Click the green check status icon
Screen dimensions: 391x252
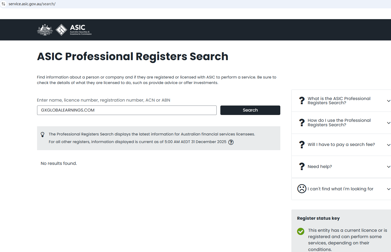pyautogui.click(x=301, y=231)
